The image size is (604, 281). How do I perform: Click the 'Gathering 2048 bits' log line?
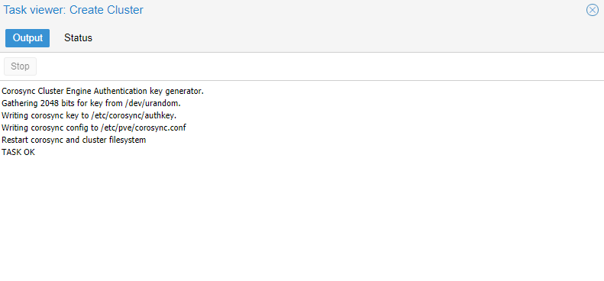point(92,103)
